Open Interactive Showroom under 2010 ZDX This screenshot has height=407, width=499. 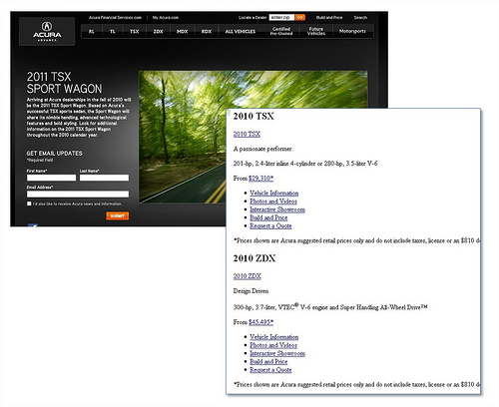[277, 353]
